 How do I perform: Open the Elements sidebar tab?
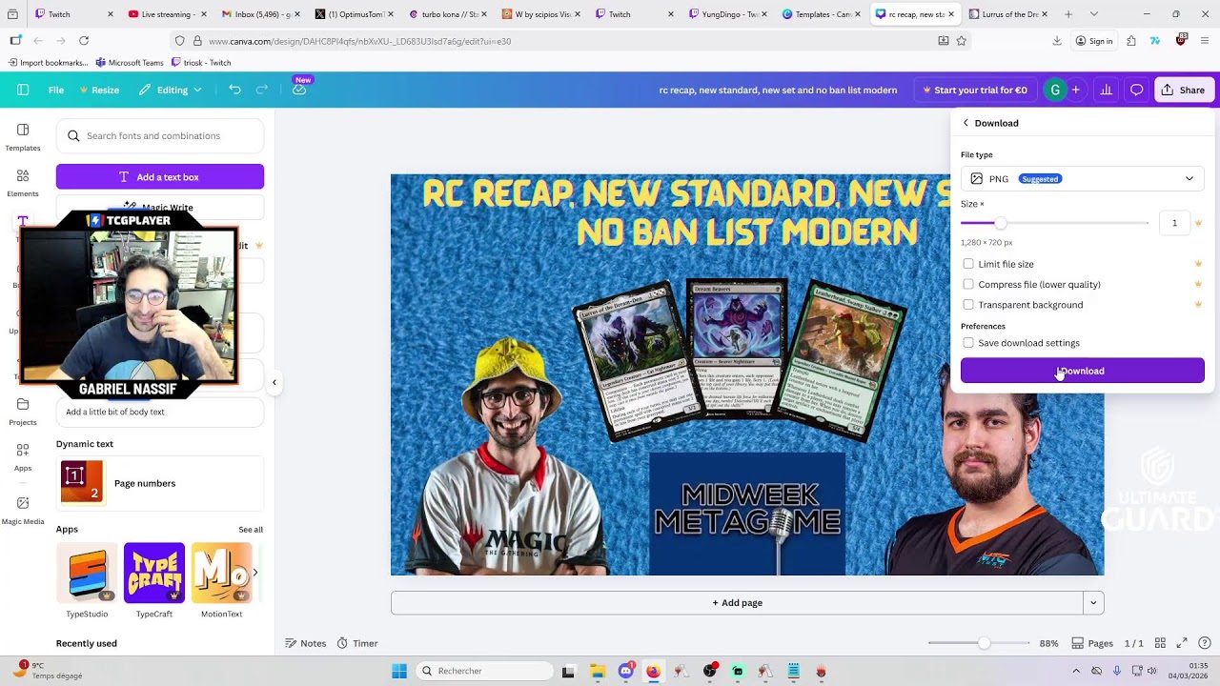(x=23, y=183)
